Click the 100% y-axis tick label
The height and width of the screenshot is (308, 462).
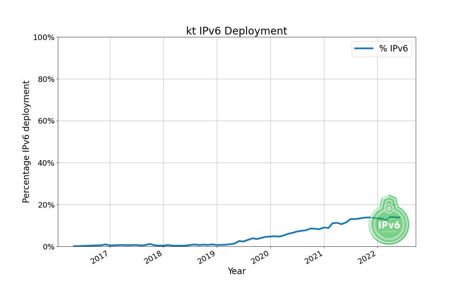click(x=44, y=38)
